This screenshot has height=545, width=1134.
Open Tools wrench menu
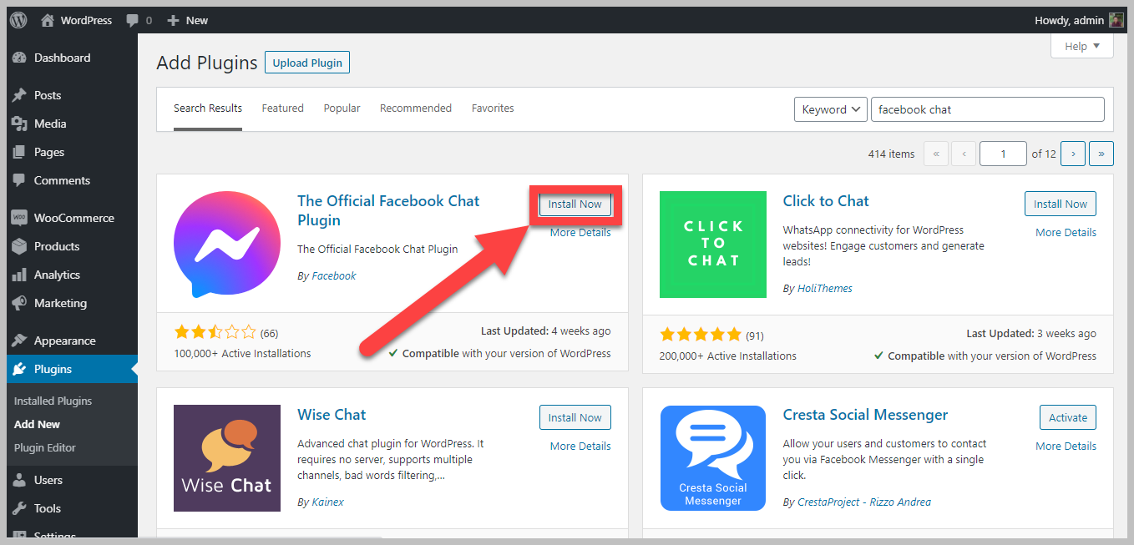[x=72, y=508]
